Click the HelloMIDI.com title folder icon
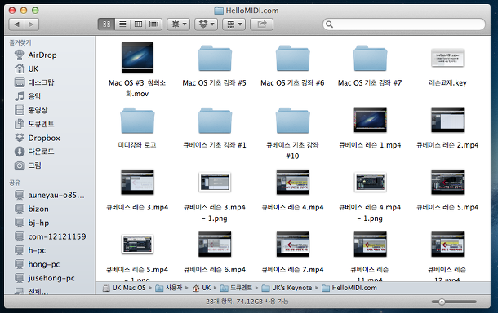The width and height of the screenshot is (498, 313). tap(219, 11)
